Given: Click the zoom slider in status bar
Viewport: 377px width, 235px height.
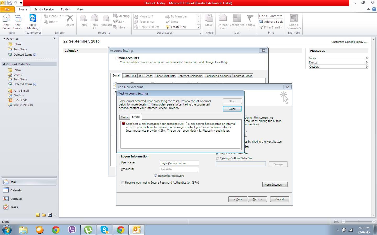Looking at the screenshot, I should pos(359,222).
